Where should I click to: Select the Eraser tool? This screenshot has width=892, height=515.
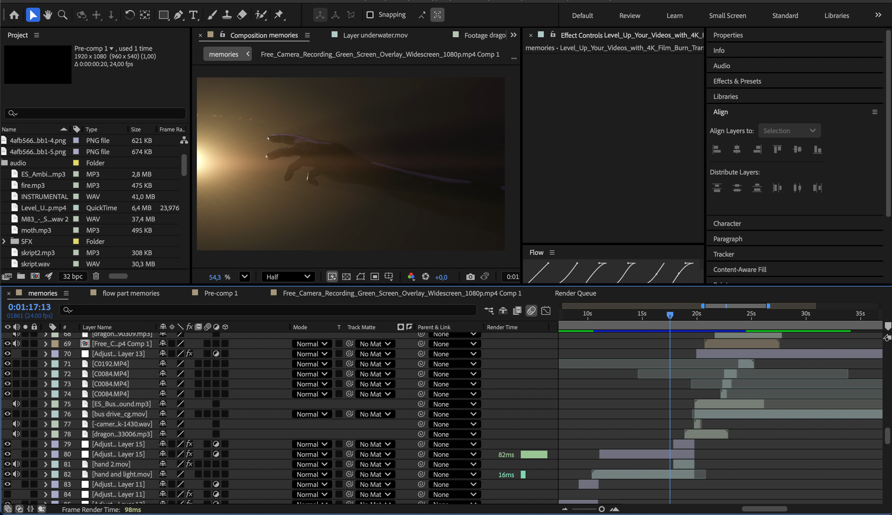[242, 15]
